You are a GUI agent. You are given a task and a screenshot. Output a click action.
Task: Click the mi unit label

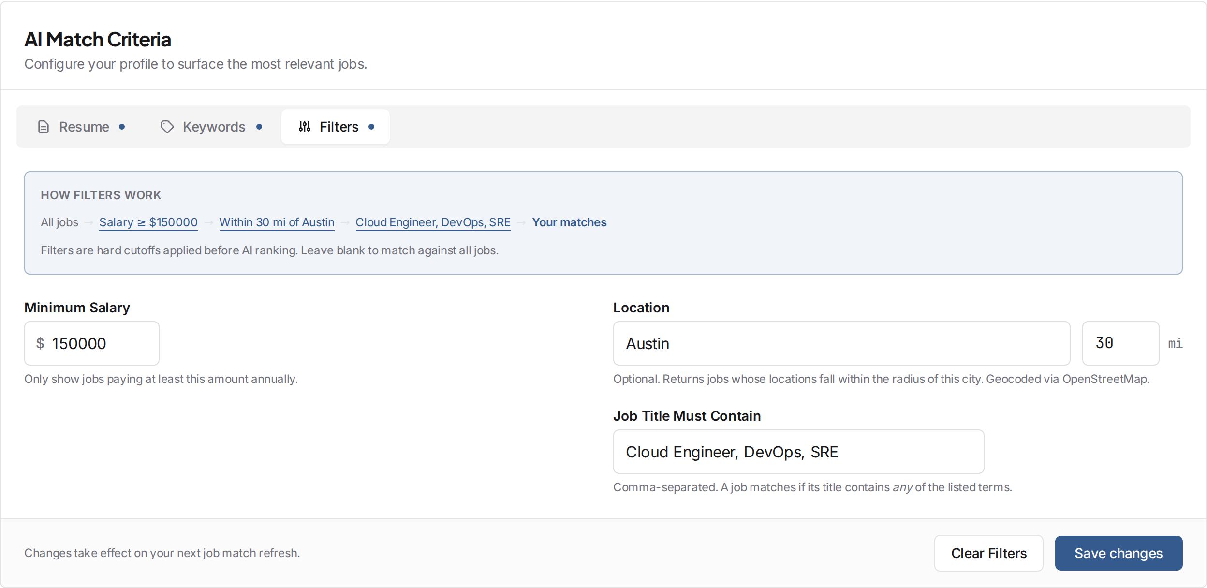point(1175,343)
